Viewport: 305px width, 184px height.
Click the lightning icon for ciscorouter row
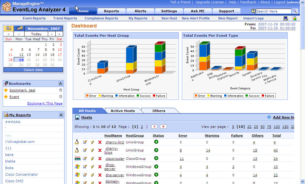pos(92,159)
